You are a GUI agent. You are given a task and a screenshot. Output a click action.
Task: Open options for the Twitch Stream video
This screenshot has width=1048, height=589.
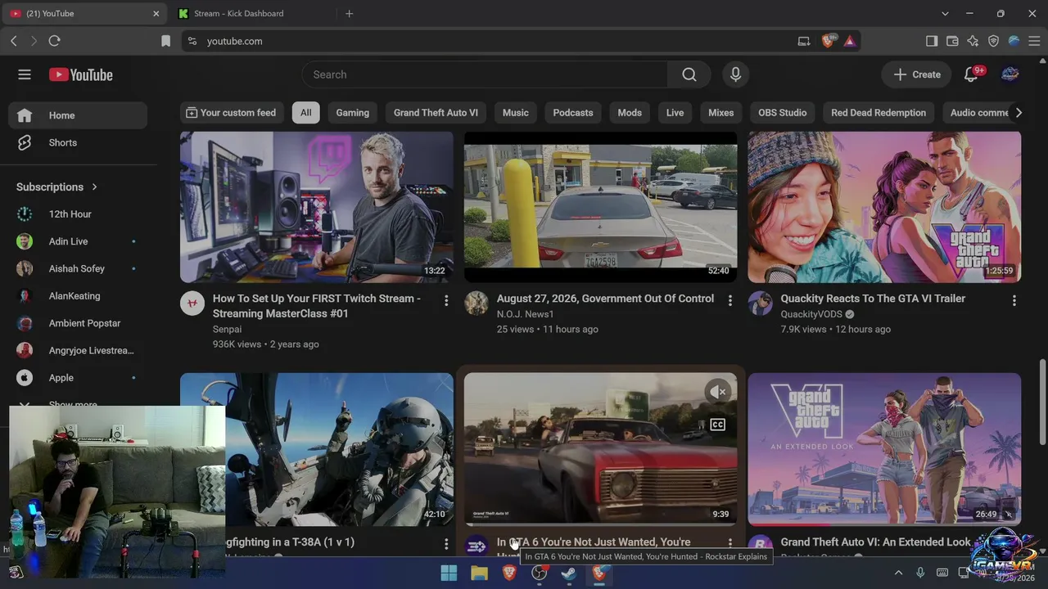pos(446,301)
